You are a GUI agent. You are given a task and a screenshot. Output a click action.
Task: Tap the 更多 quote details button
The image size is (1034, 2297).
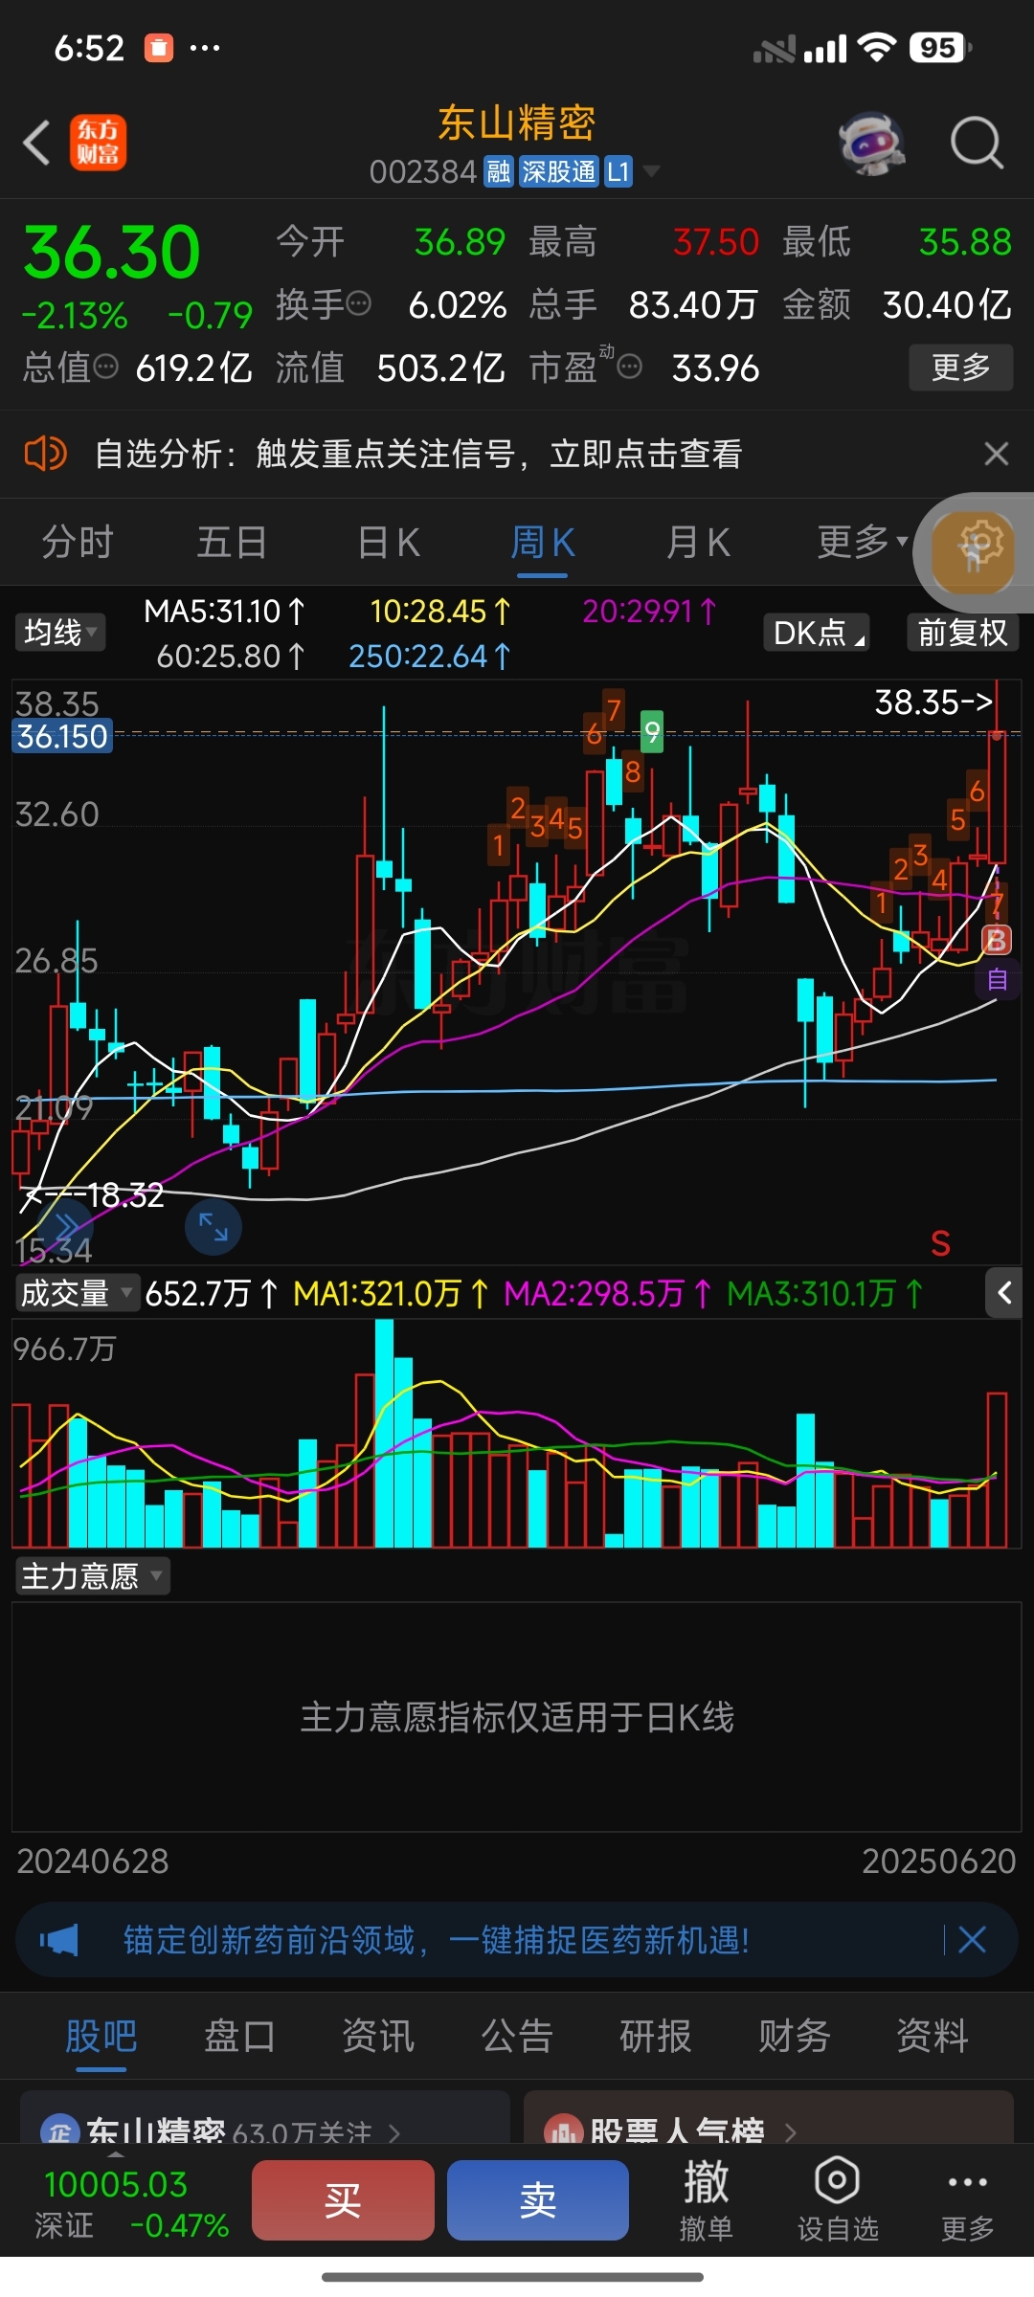pos(960,368)
